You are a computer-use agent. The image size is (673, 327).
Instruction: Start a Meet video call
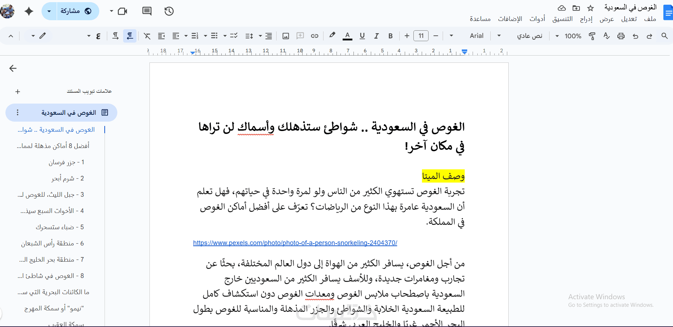[x=123, y=11]
